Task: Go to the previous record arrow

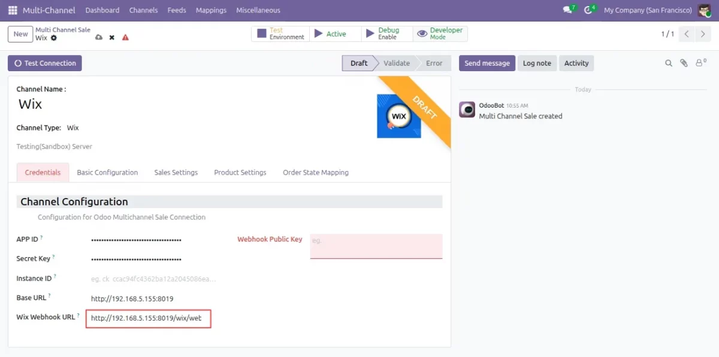Action: [x=687, y=34]
